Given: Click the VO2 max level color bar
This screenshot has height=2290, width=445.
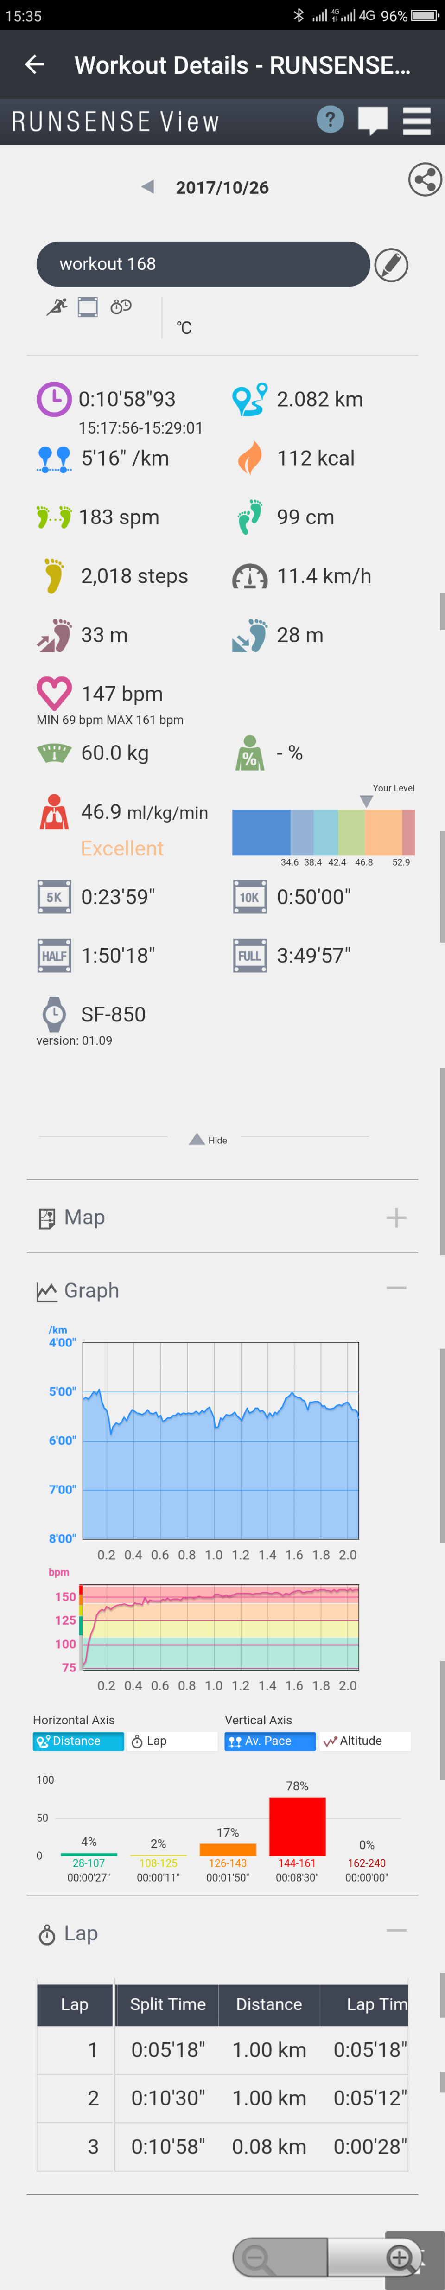Looking at the screenshot, I should (x=323, y=832).
